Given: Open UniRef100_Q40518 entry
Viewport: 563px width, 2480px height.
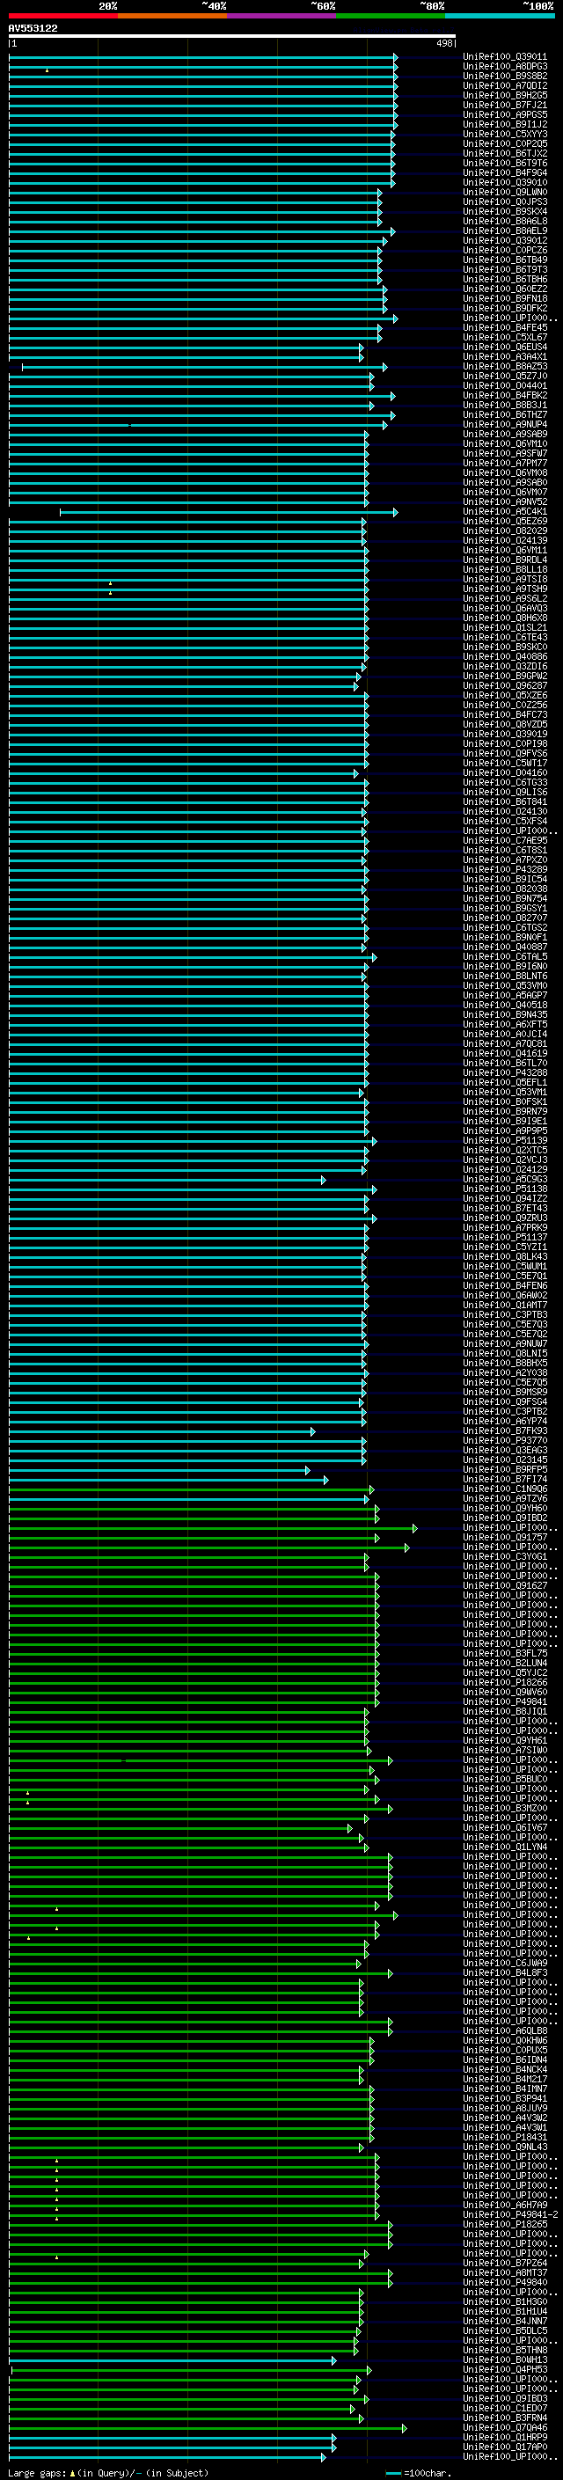Looking at the screenshot, I should 505,1005.
